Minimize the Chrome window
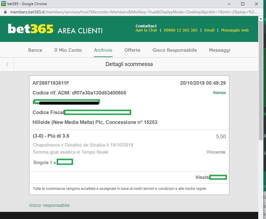 pos(229,4)
